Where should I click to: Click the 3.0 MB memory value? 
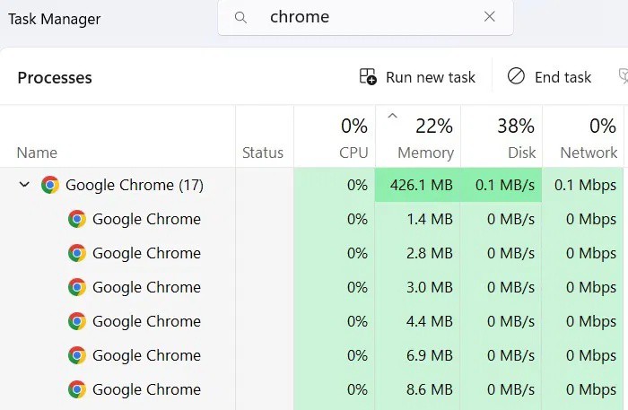pyautogui.click(x=430, y=287)
